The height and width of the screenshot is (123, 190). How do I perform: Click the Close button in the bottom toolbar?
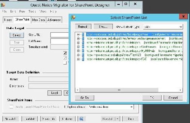click(x=131, y=119)
